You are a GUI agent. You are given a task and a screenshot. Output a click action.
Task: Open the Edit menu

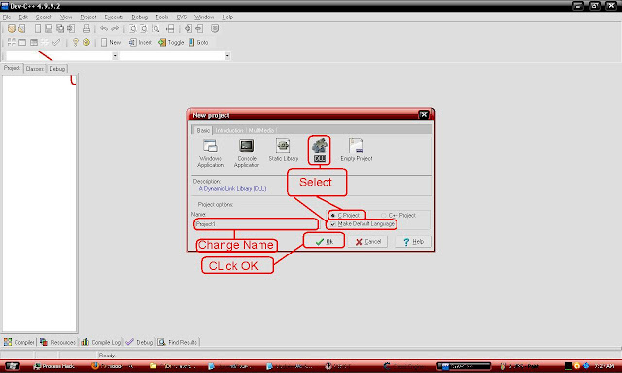23,17
